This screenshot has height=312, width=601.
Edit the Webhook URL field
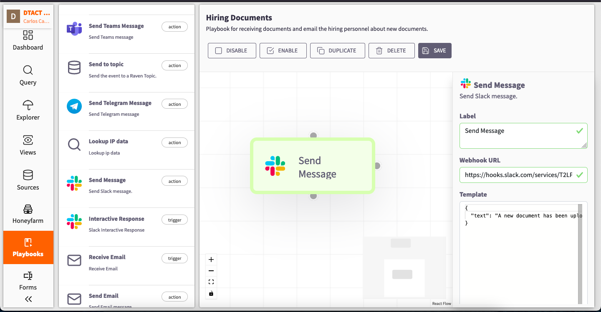pyautogui.click(x=523, y=175)
